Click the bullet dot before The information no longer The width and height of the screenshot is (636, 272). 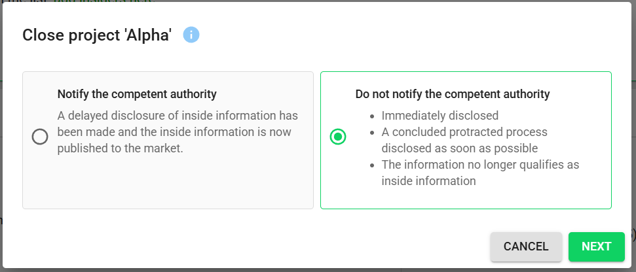[372, 165]
